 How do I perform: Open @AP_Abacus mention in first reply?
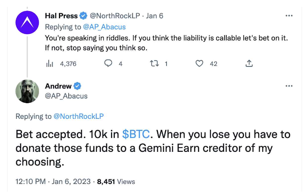[104, 27]
